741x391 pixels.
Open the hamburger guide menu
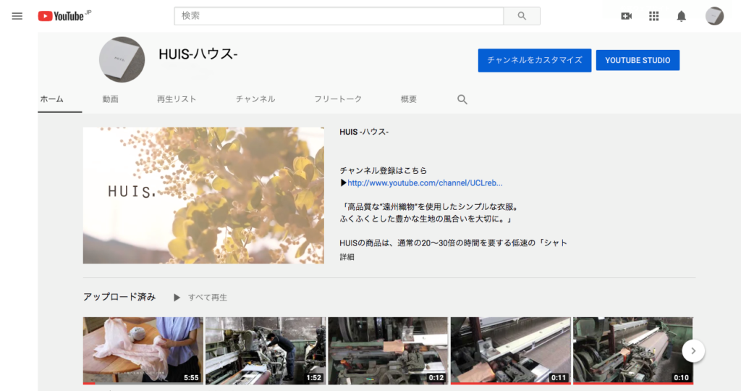17,16
